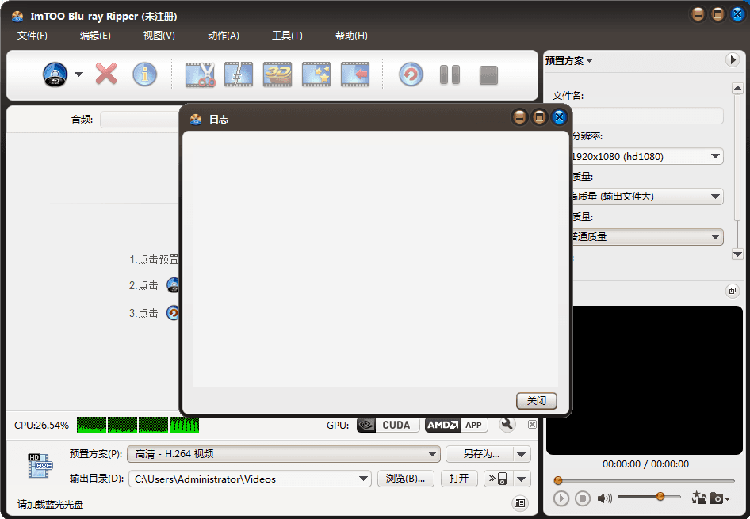Open the dropdown arrow beside load disc icon
Image resolution: width=750 pixels, height=519 pixels.
79,74
